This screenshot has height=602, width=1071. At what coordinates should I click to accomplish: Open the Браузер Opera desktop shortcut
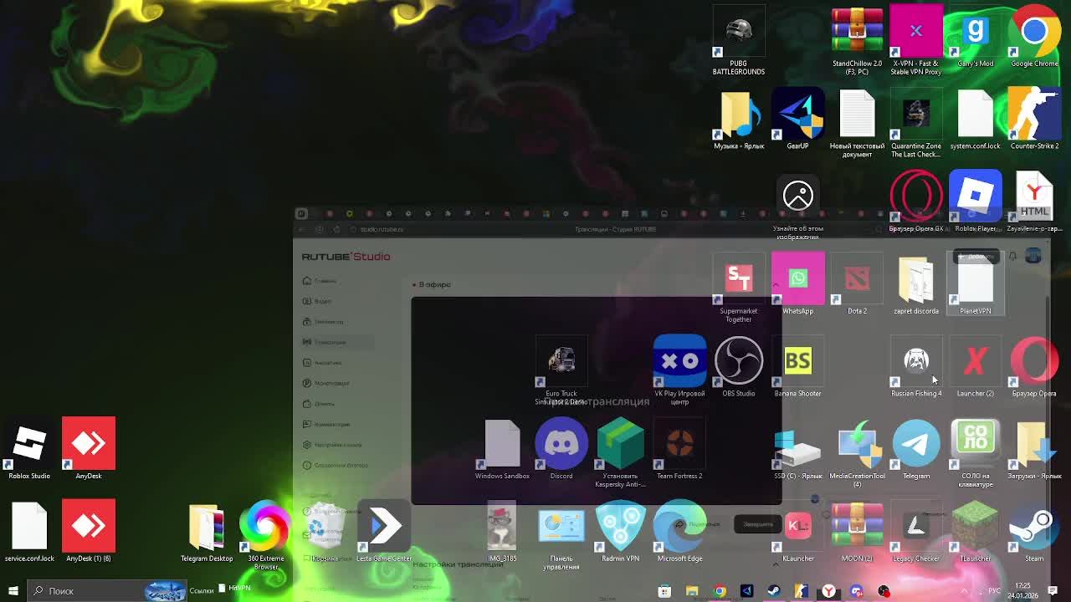tap(1034, 361)
